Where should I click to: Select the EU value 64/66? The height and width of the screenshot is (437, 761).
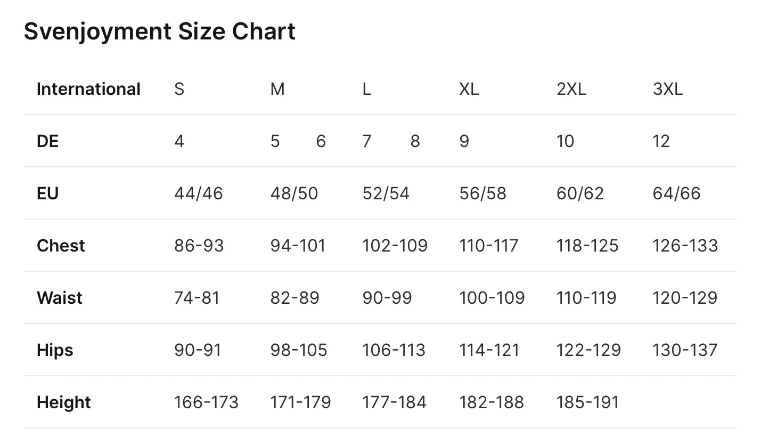point(676,193)
